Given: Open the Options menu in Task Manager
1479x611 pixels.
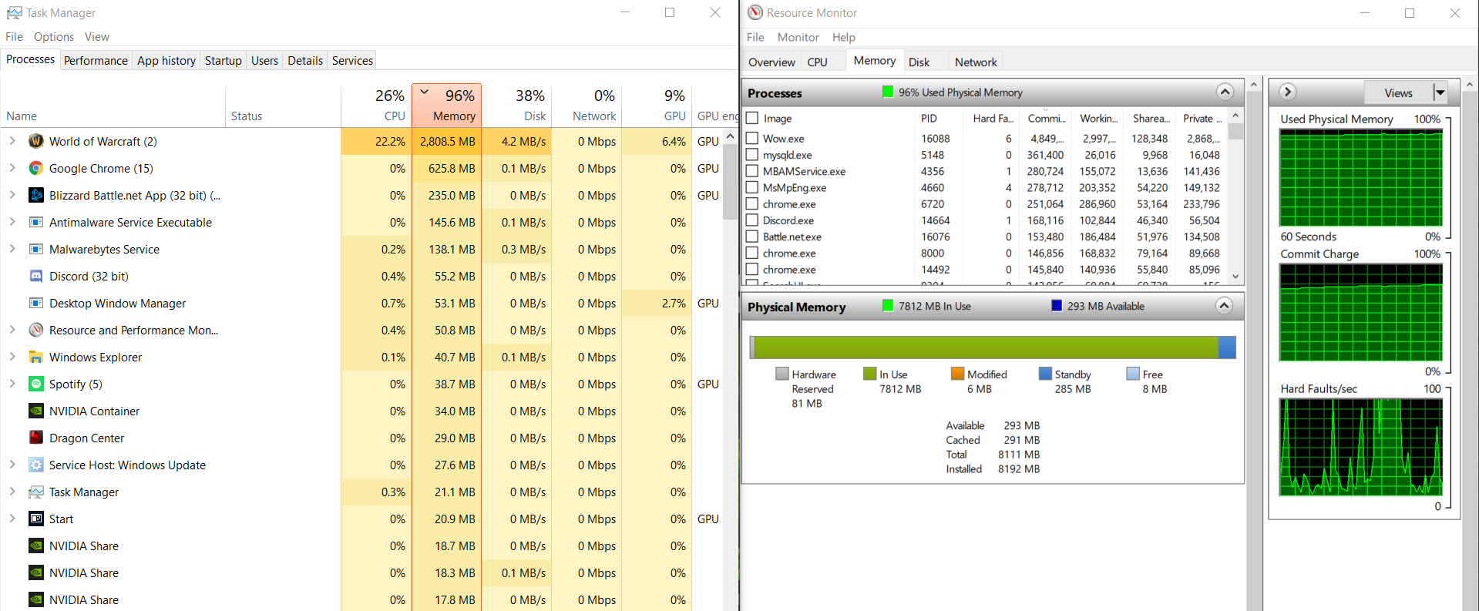Looking at the screenshot, I should tap(54, 37).
